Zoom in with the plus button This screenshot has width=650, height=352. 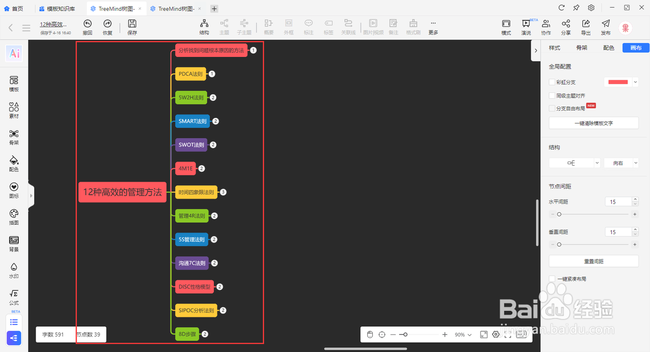pos(445,335)
